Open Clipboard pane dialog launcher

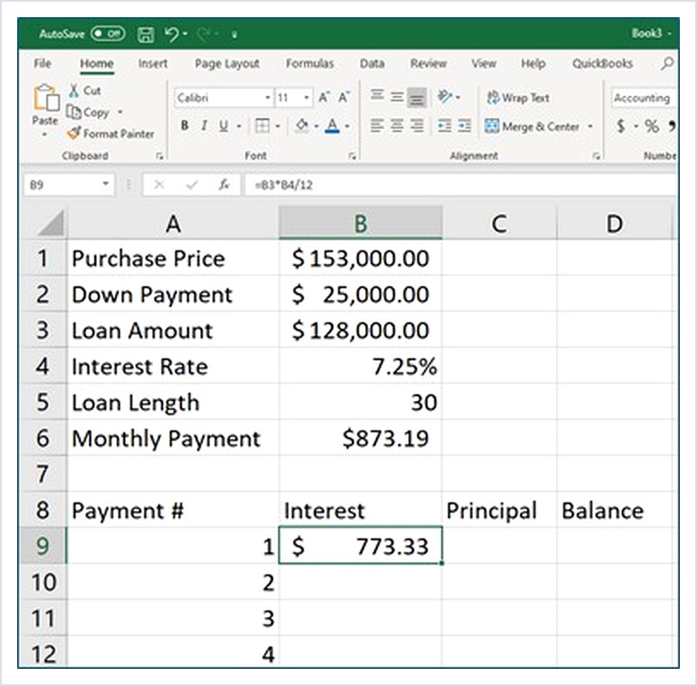tap(160, 156)
